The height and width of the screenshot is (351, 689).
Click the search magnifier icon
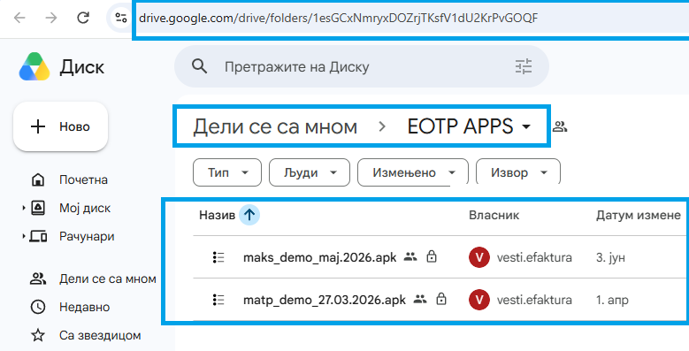tap(200, 67)
